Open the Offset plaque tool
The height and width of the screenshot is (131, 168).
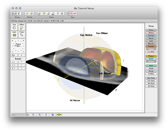pos(22,27)
